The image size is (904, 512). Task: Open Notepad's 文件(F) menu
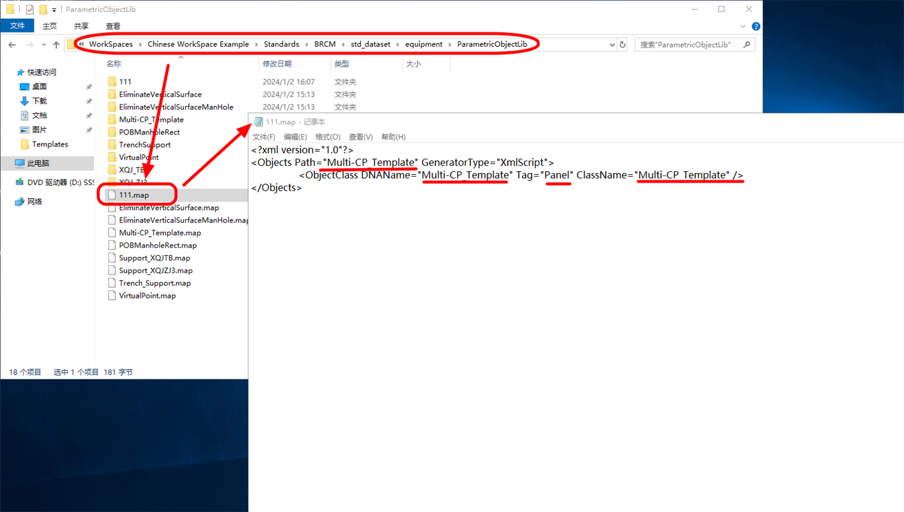(x=264, y=137)
